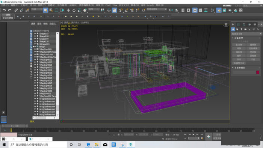The height and width of the screenshot is (148, 263).
Task: Click the Bind to Space Warp icon
Action: coord(27,10)
